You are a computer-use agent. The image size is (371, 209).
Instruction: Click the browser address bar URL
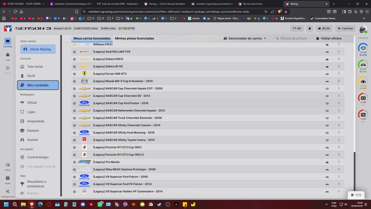point(169,12)
